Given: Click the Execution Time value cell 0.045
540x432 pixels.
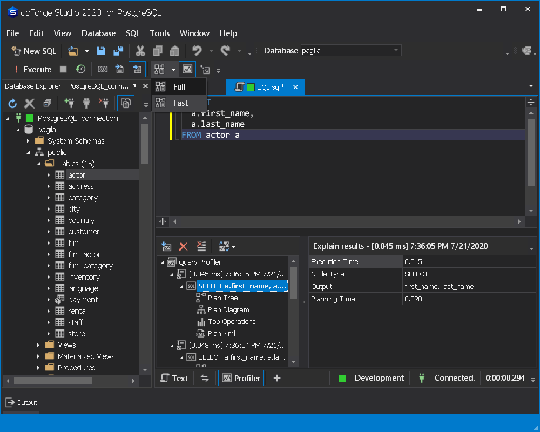Looking at the screenshot, I should [x=469, y=262].
